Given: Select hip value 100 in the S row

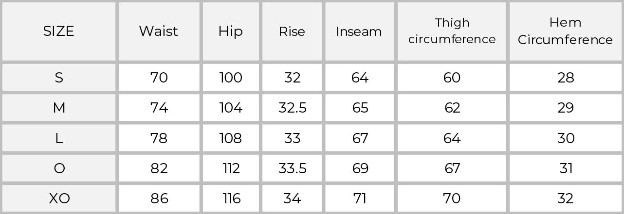Looking at the screenshot, I should coord(231,78).
